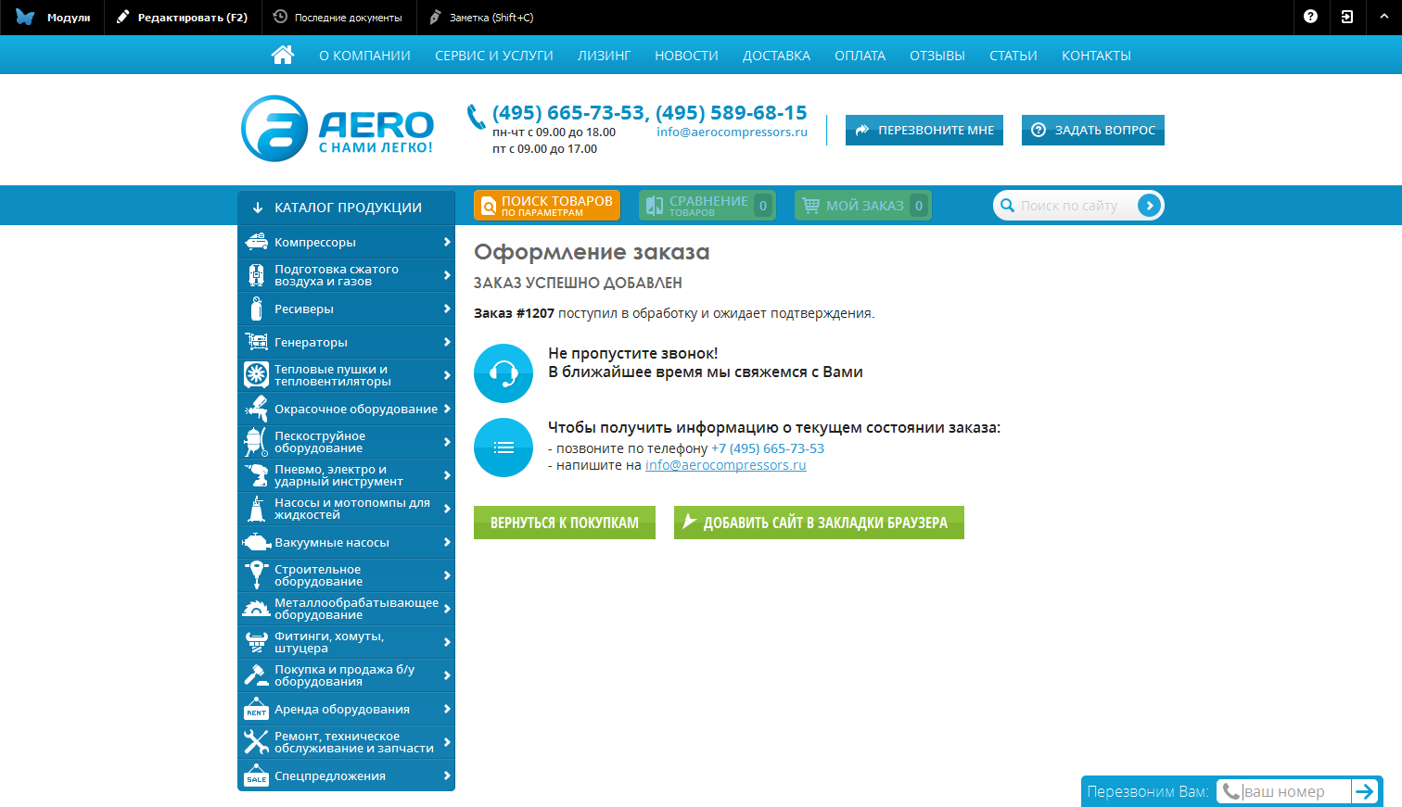Expand the Окрасочное оборудование chevron
Viewport: 1402px width, 807px height.
[x=447, y=409]
